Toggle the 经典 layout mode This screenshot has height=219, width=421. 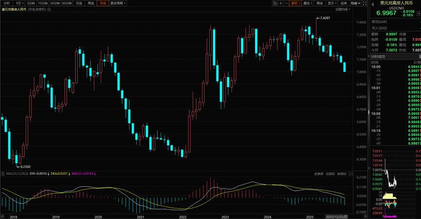click(x=344, y=3)
